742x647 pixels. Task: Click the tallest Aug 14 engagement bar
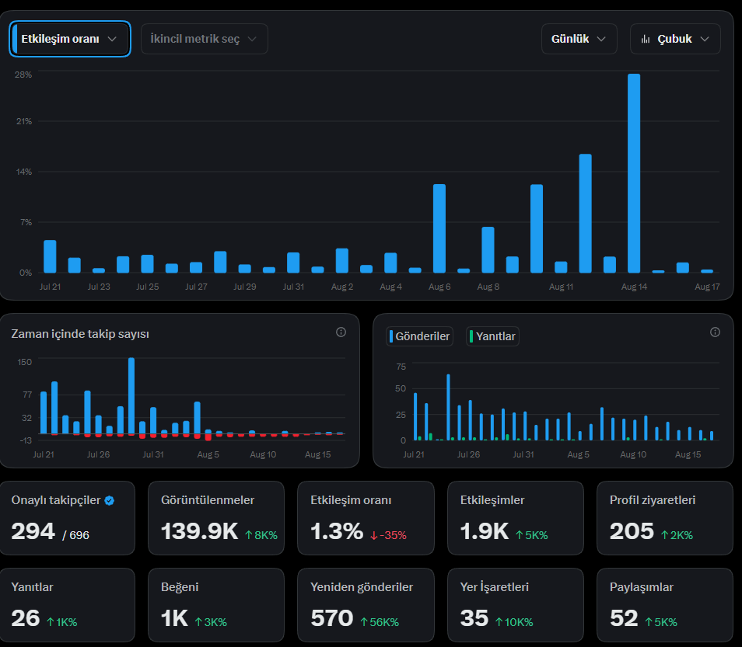634,173
